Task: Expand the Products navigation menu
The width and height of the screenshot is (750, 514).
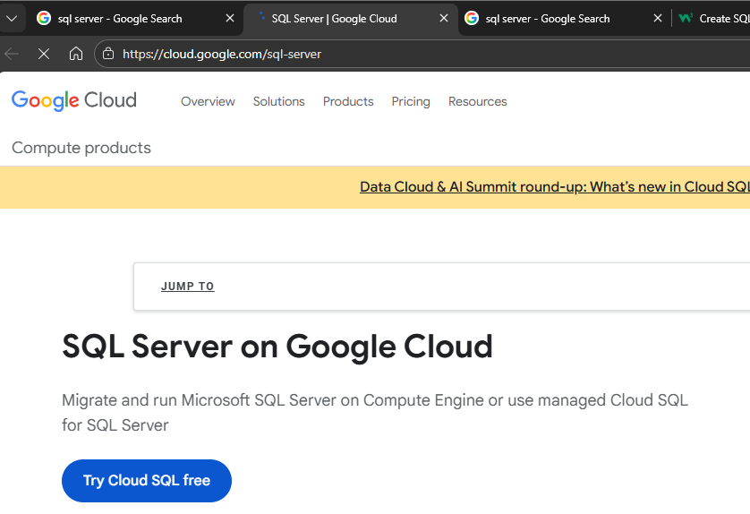Action: coord(348,101)
